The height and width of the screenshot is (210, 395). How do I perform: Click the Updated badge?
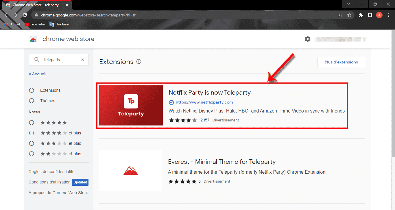80,182
